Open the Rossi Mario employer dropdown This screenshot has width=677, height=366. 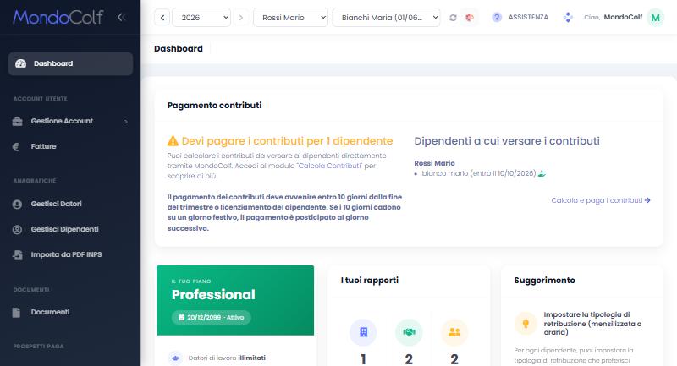click(290, 18)
